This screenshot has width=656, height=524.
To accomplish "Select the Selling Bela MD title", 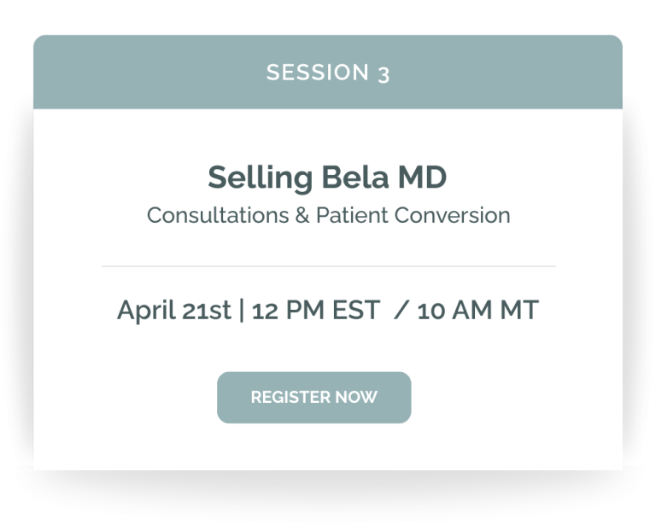I will click(x=327, y=178).
